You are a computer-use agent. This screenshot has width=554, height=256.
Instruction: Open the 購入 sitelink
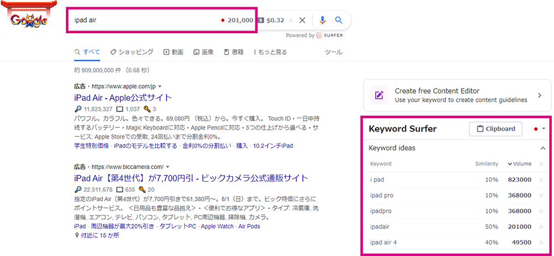[x=242, y=146]
